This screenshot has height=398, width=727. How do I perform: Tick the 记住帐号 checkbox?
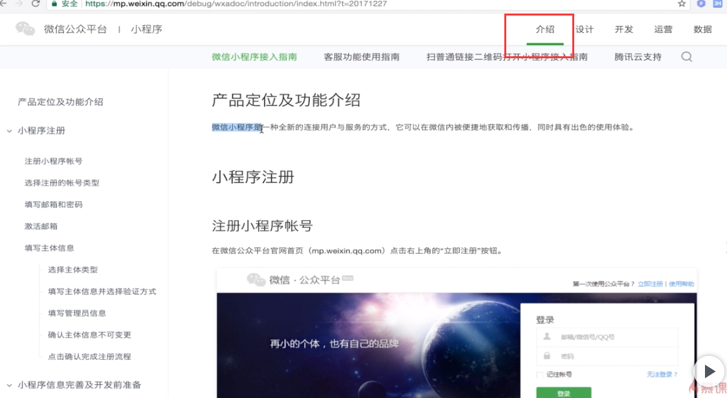point(540,374)
